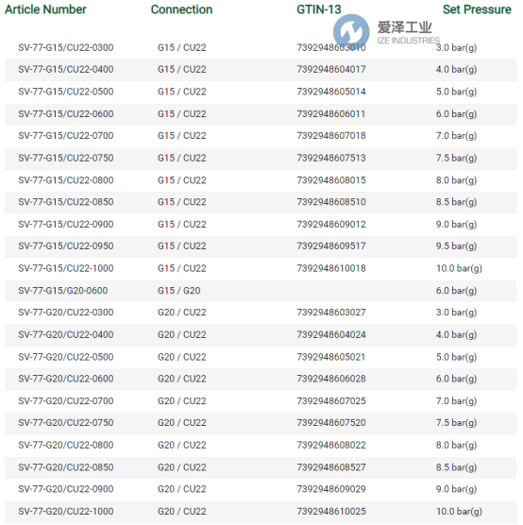Select article SV-77-G20/CU22-1000
Image resolution: width=523 pixels, height=525 pixels.
pos(66,511)
